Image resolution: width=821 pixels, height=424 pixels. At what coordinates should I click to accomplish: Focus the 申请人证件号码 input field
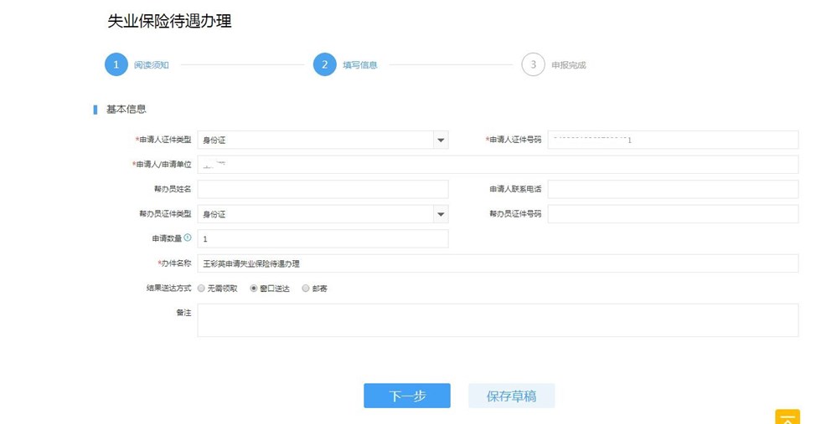[x=673, y=140]
